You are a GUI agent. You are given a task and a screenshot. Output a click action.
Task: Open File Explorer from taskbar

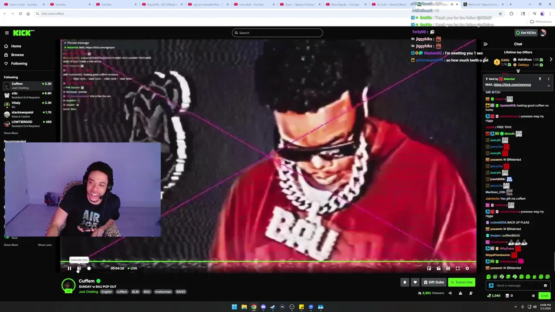[244, 307]
